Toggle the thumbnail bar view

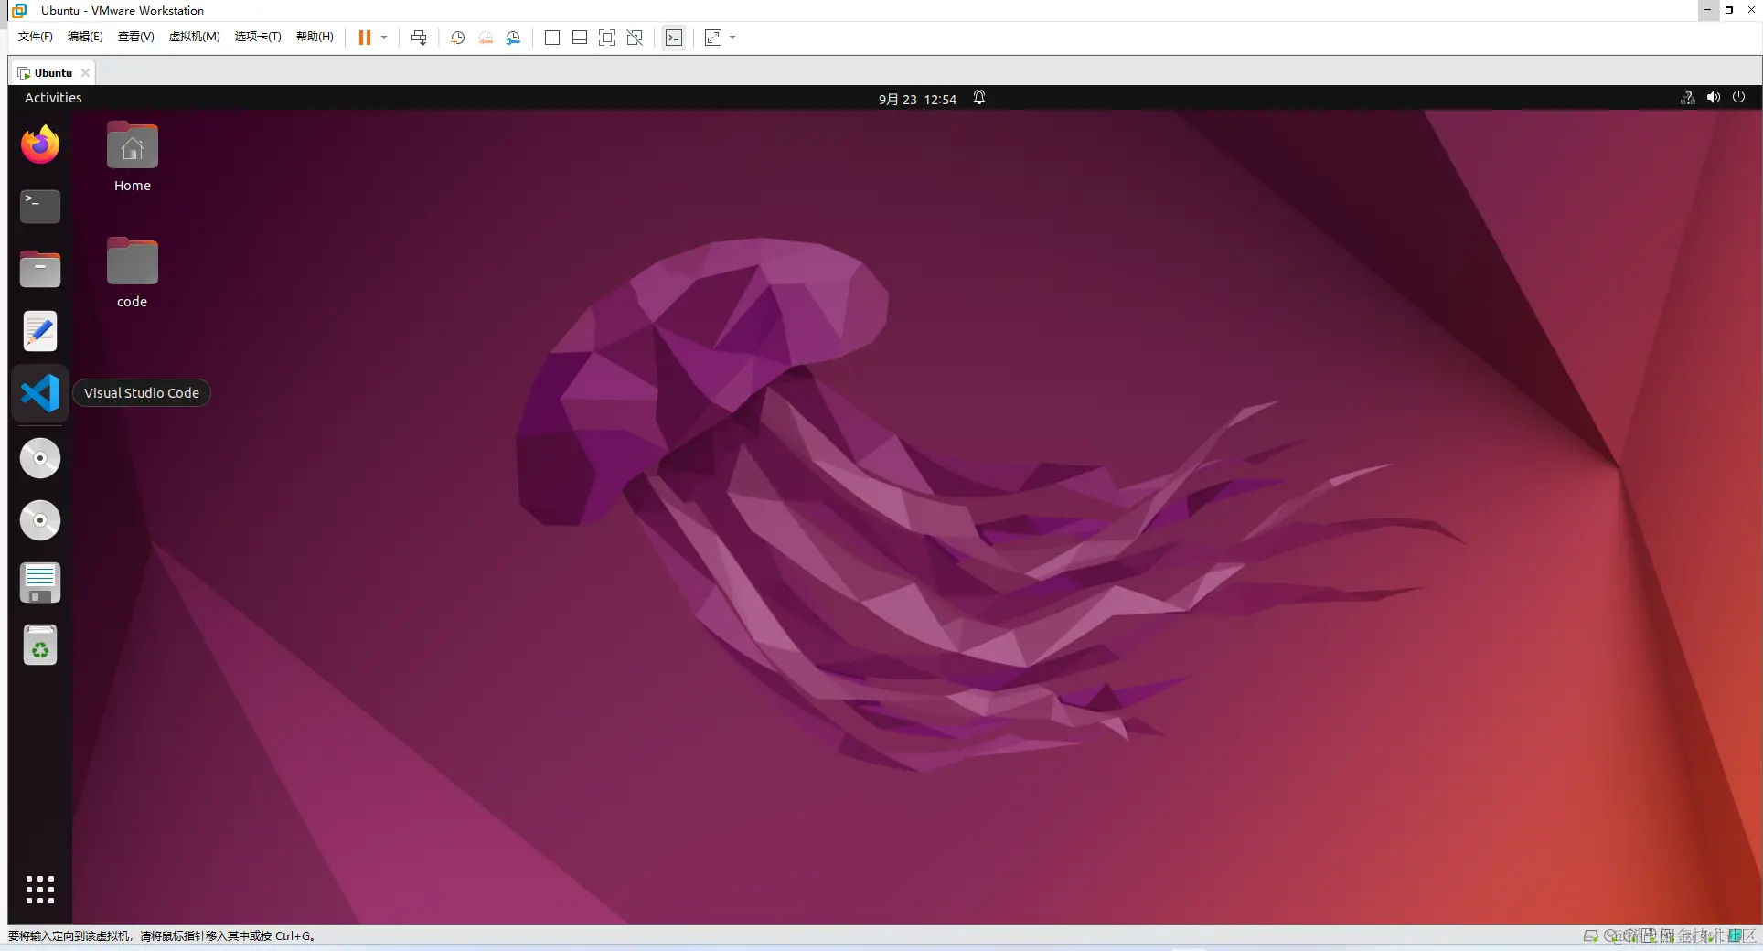click(580, 37)
